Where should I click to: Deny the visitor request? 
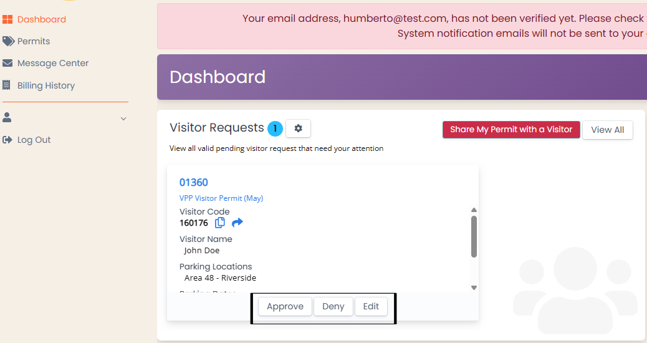pyautogui.click(x=333, y=306)
